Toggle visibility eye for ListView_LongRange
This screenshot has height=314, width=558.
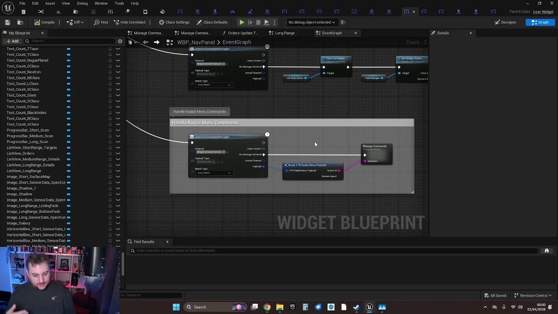point(118,171)
